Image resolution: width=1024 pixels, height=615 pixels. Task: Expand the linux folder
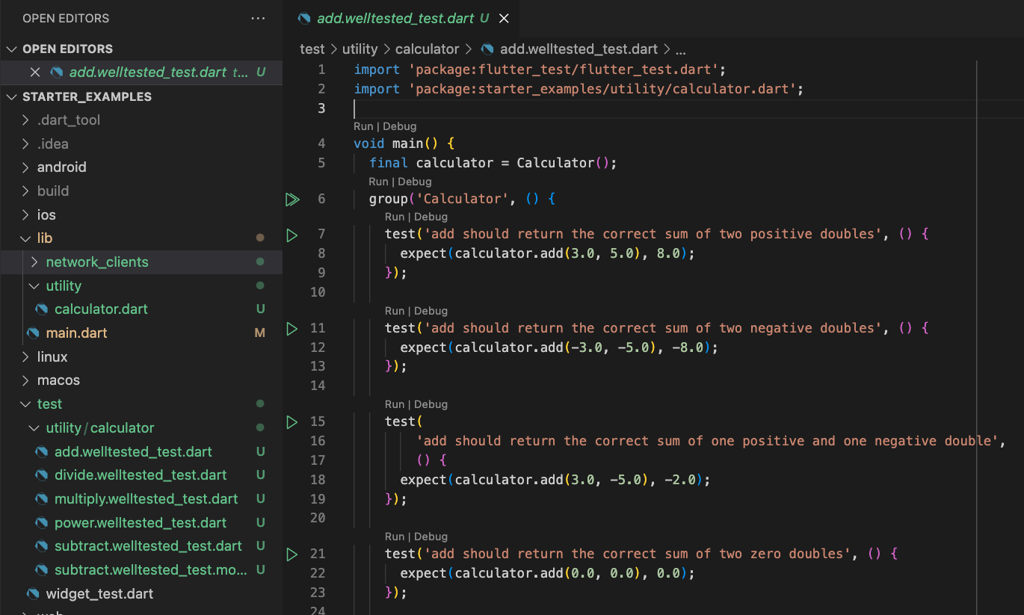pos(26,357)
